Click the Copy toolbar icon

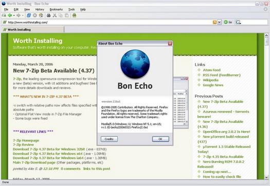click(x=61, y=15)
